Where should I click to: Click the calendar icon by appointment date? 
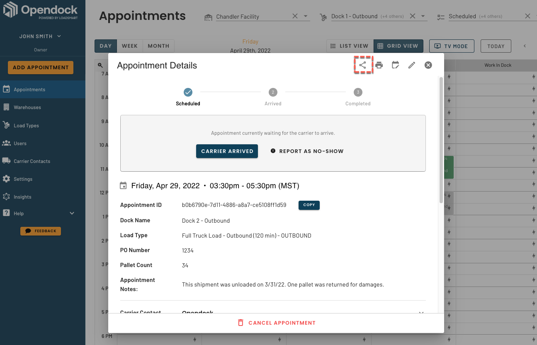[x=123, y=185]
